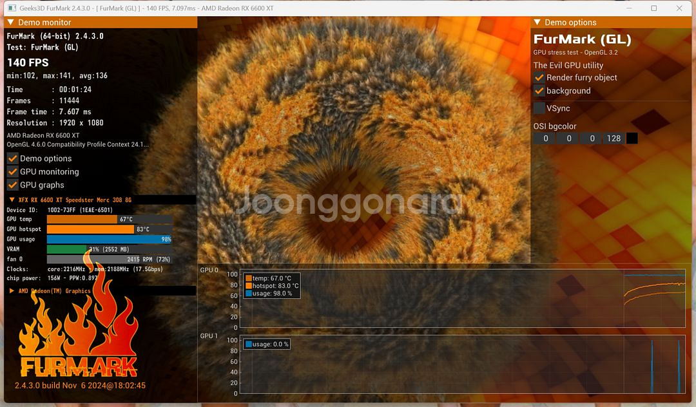The height and width of the screenshot is (407, 696).
Task: Turn off the GPU graphs checkbox
Action: tap(12, 185)
